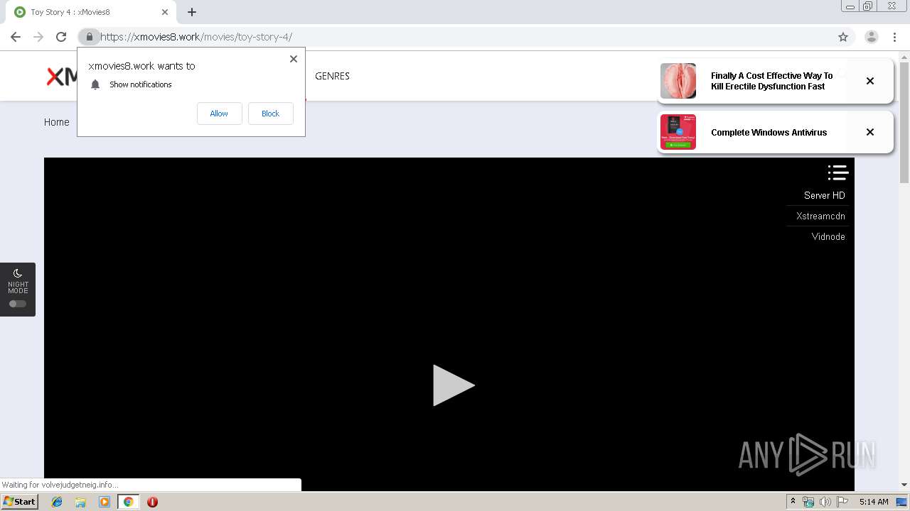Viewport: 910px width, 511px height.
Task: Dismiss the Complete Windows Antivirus notification
Action: coord(869,132)
